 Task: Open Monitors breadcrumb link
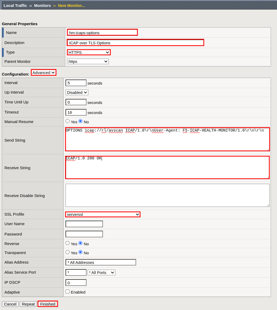click(42, 5)
